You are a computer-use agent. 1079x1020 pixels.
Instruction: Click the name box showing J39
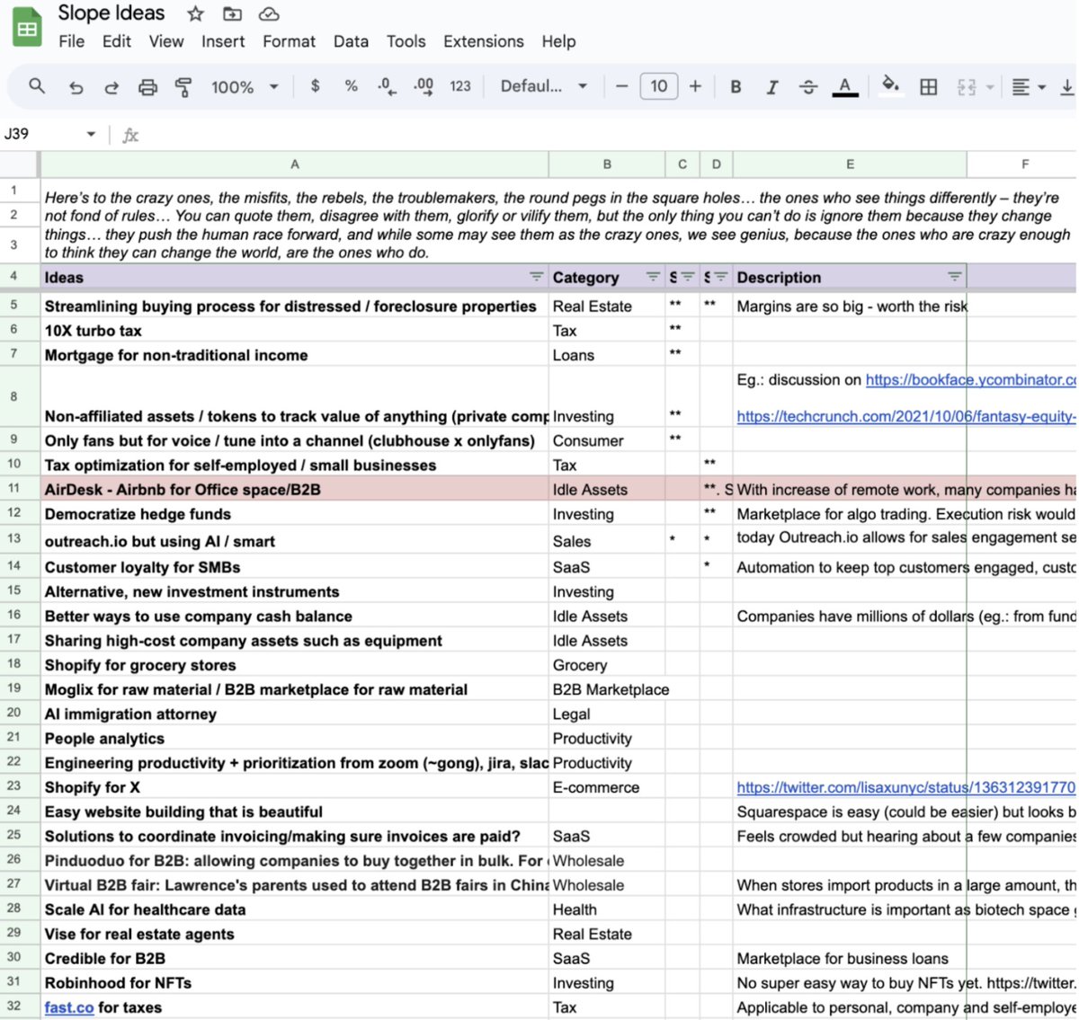43,134
